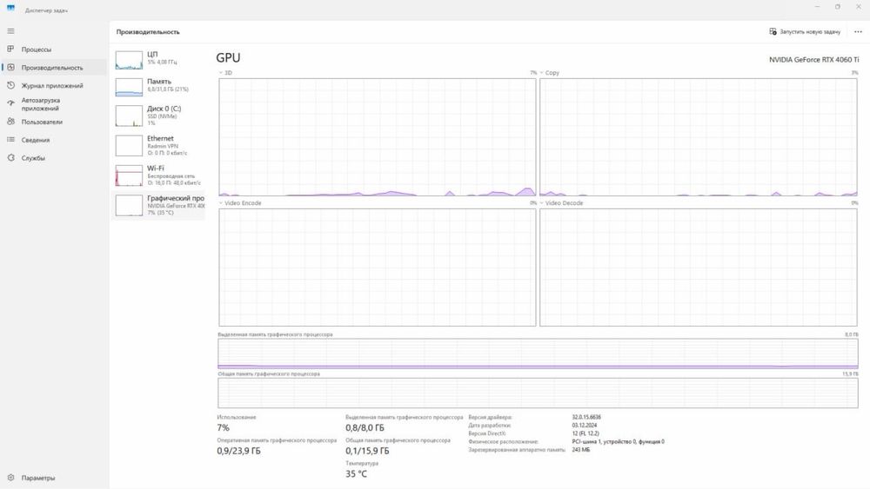Click the DirectX version 12 (FL 12.2)
Screen dimensions: 870x489
click(586, 433)
